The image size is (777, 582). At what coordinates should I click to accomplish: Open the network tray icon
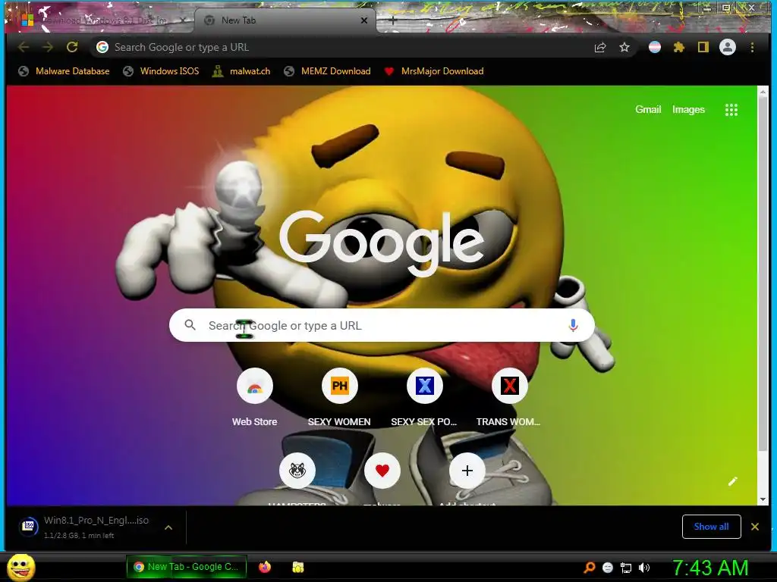click(x=626, y=568)
